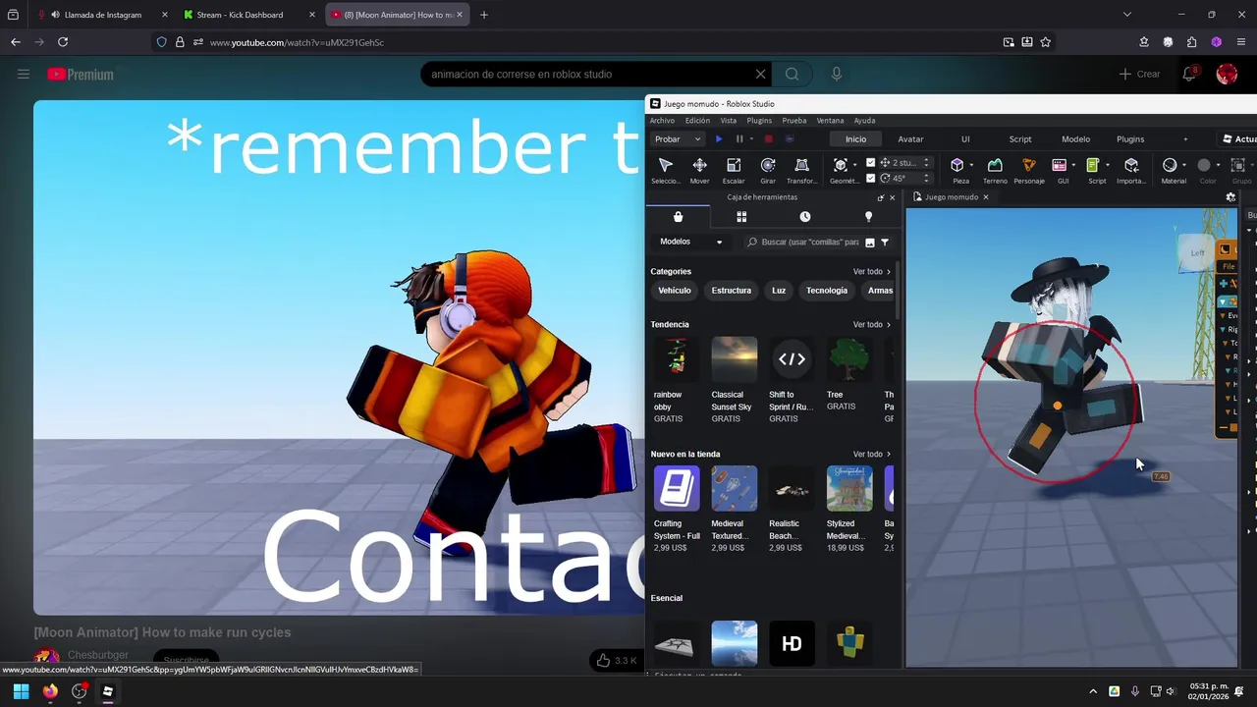Expand the Pieza dropdown arrow

[x=971, y=165]
